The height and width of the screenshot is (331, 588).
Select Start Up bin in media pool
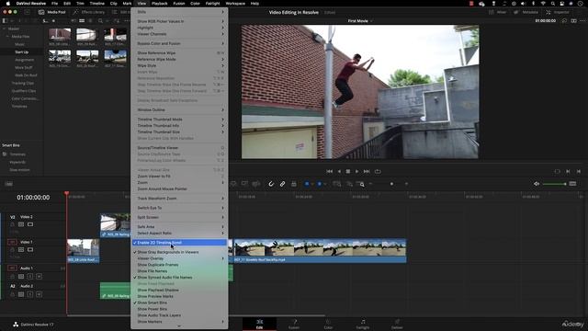click(22, 52)
